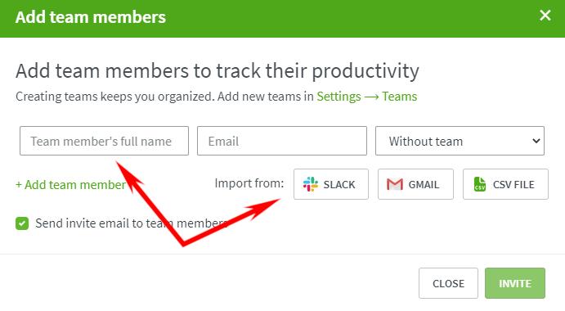
Task: Import members from SLACK button
Action: tap(331, 184)
